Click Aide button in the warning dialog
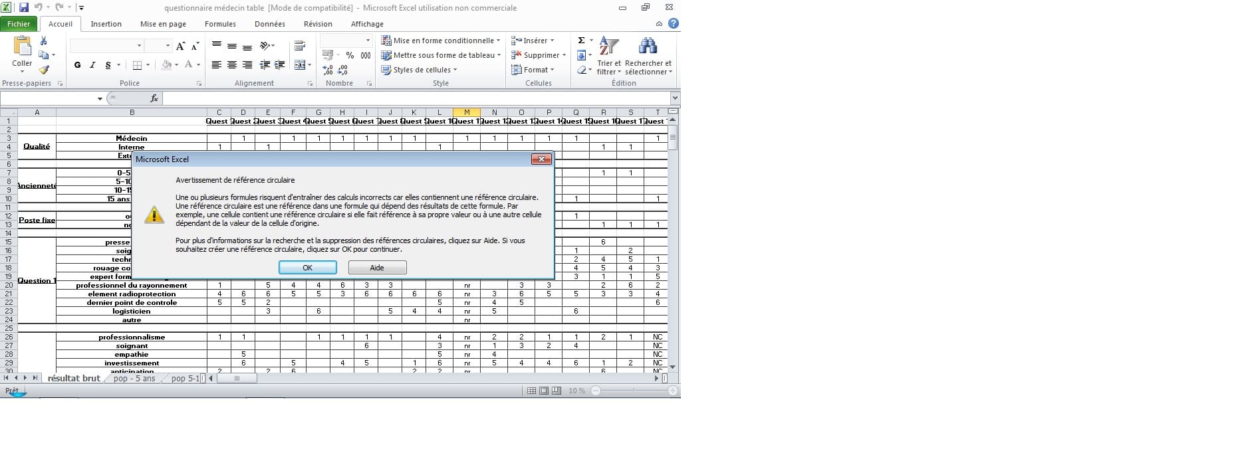 [x=377, y=268]
